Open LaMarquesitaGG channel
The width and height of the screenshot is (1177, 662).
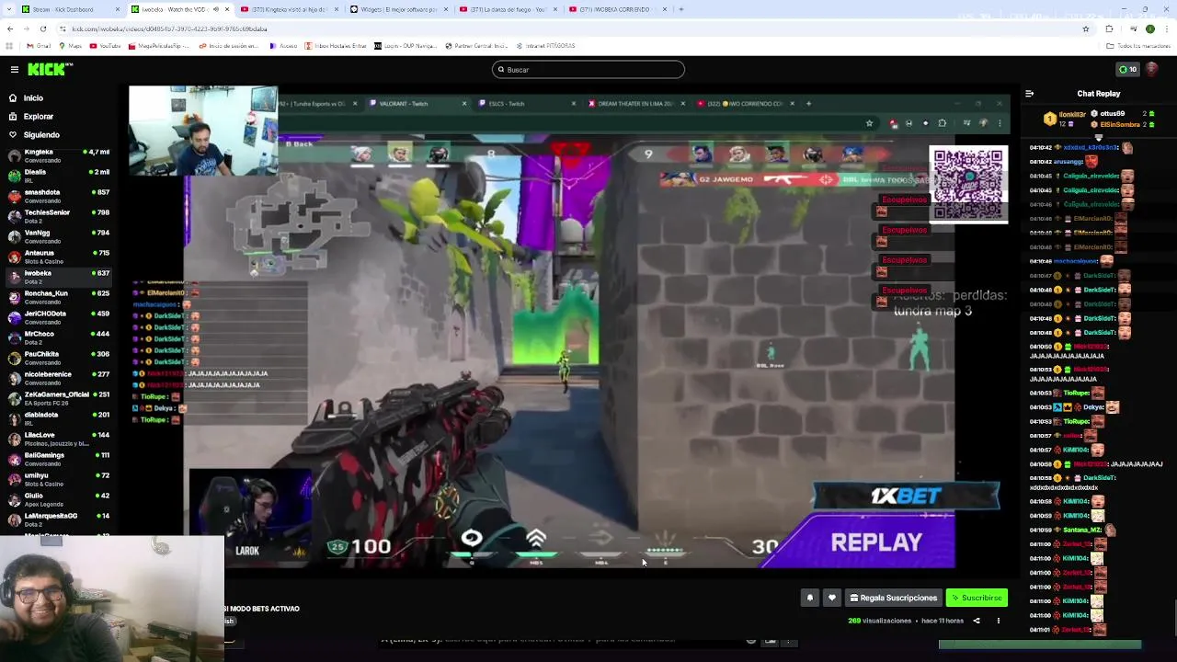59,519
